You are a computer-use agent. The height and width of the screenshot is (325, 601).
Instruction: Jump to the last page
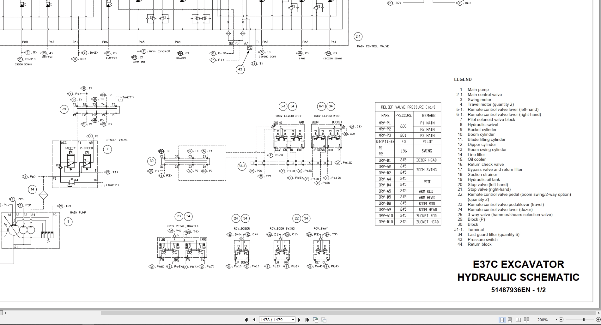(x=307, y=320)
